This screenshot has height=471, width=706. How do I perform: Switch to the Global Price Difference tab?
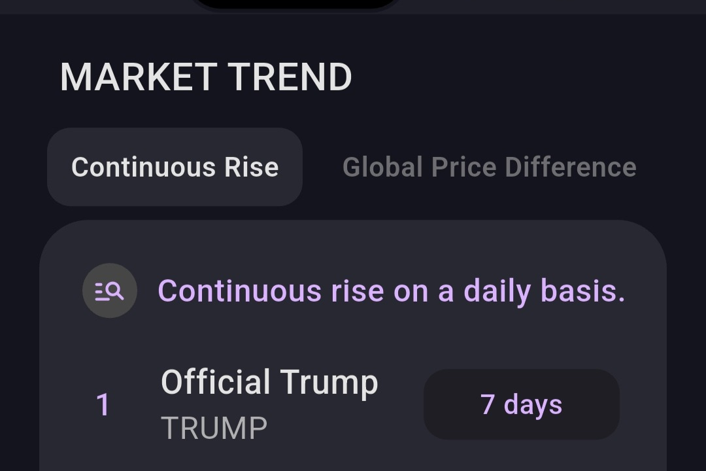click(490, 167)
